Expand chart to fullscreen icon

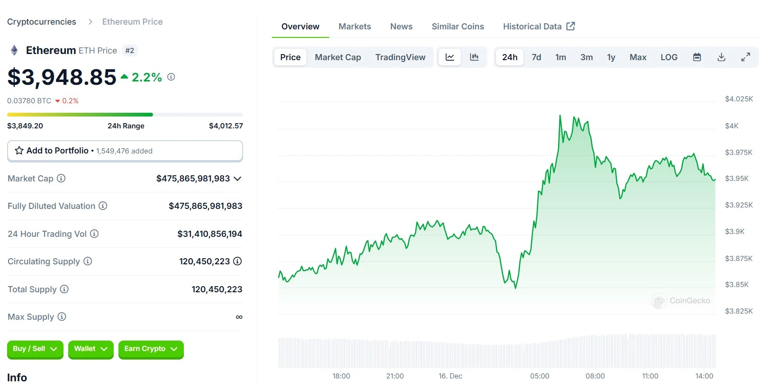coord(746,57)
